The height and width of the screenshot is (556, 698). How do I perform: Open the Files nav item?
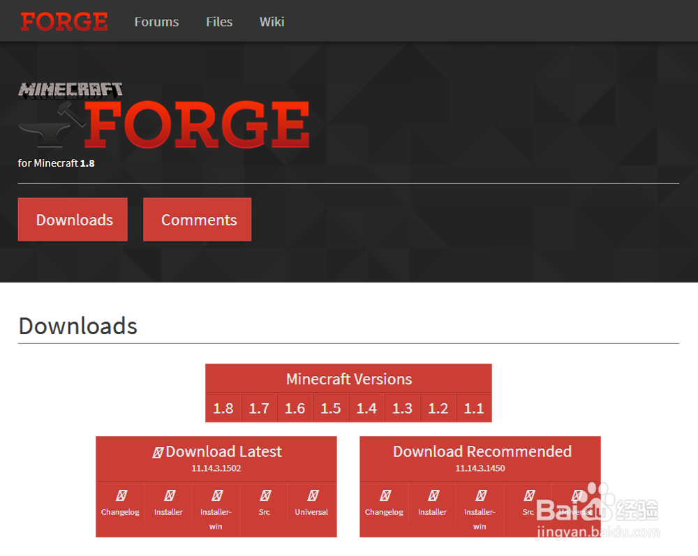tap(219, 22)
